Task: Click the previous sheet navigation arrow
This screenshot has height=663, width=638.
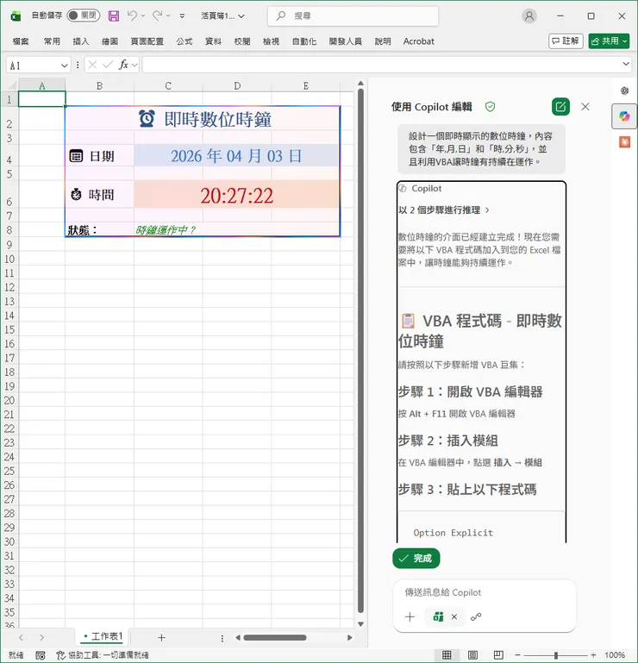Action: [x=22, y=637]
